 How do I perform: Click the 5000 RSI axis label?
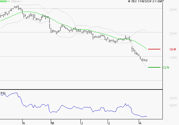(173, 105)
